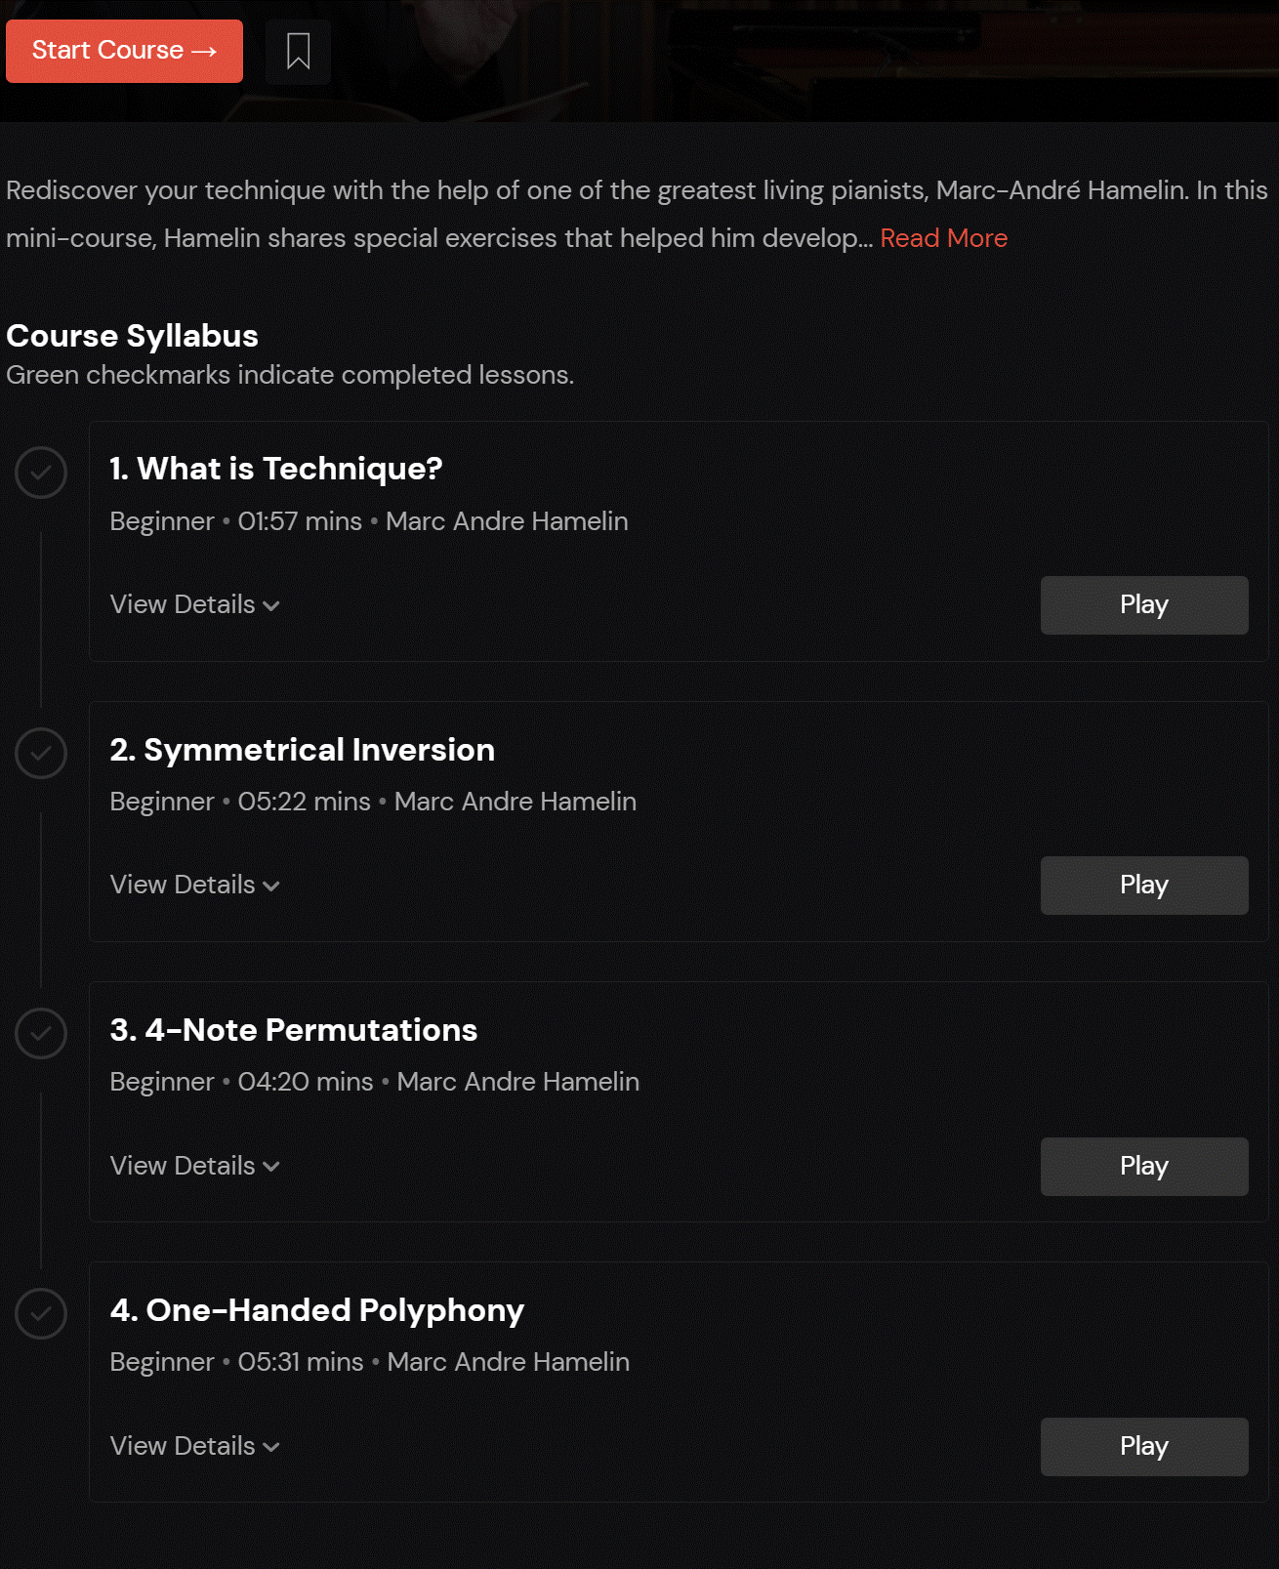The height and width of the screenshot is (1569, 1279).
Task: Select the 4. One-Handed Polyphony heading
Action: click(x=317, y=1310)
